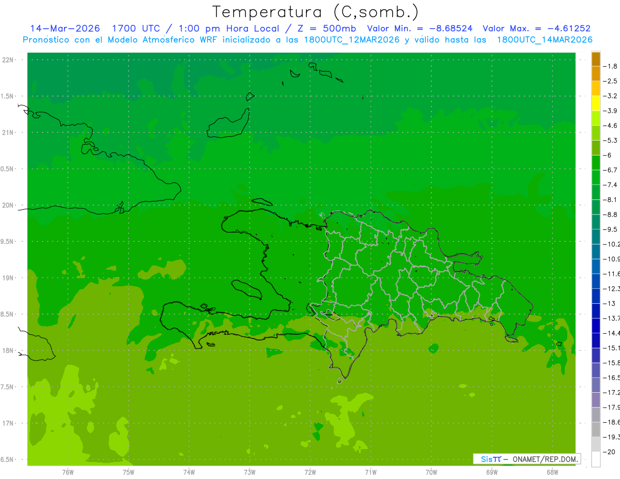Click the "76W" longitude label
620x479 pixels.
68,472
